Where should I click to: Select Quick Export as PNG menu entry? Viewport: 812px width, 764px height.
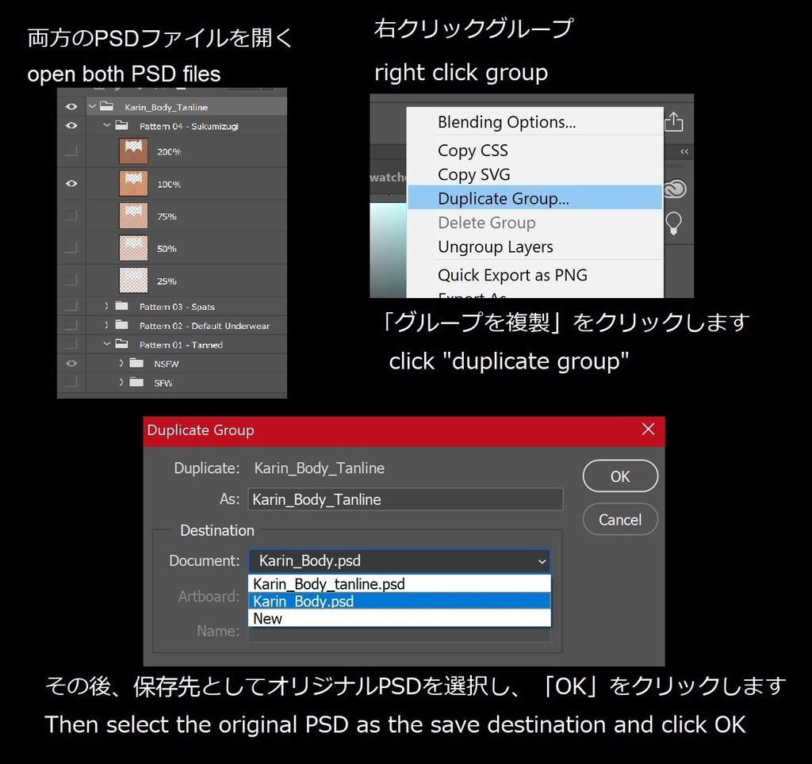[x=512, y=275]
